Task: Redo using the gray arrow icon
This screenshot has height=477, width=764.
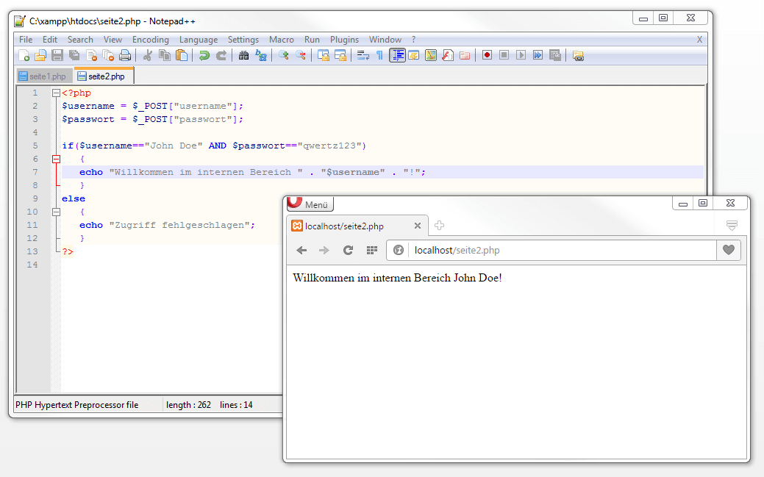Action: click(x=221, y=56)
